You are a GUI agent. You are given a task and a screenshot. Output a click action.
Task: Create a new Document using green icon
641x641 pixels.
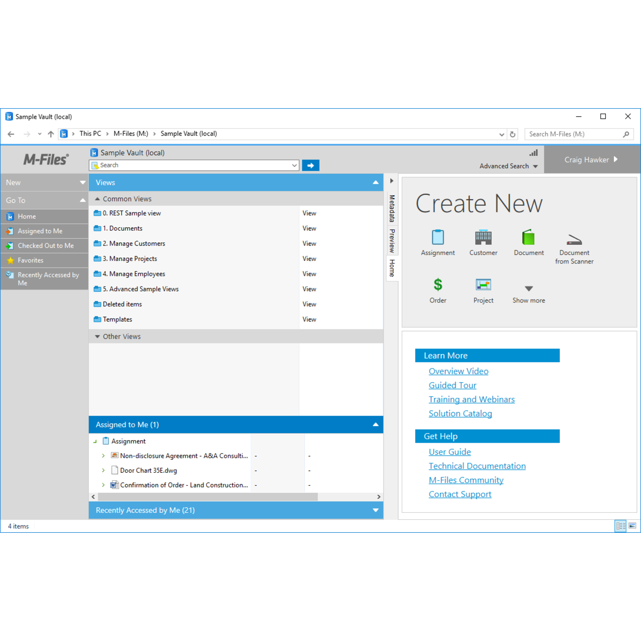coord(528,237)
